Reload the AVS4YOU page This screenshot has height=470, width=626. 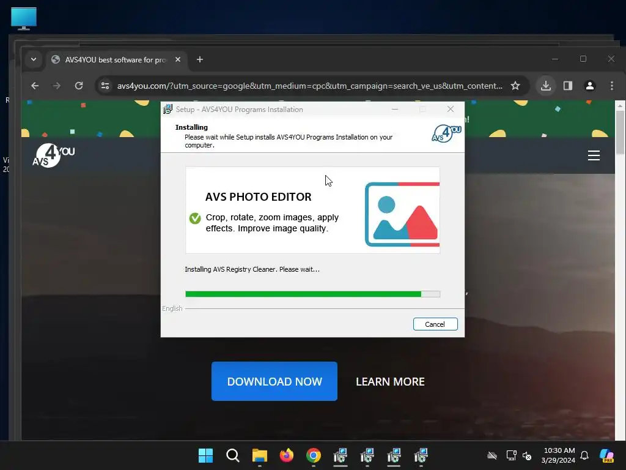pyautogui.click(x=79, y=86)
